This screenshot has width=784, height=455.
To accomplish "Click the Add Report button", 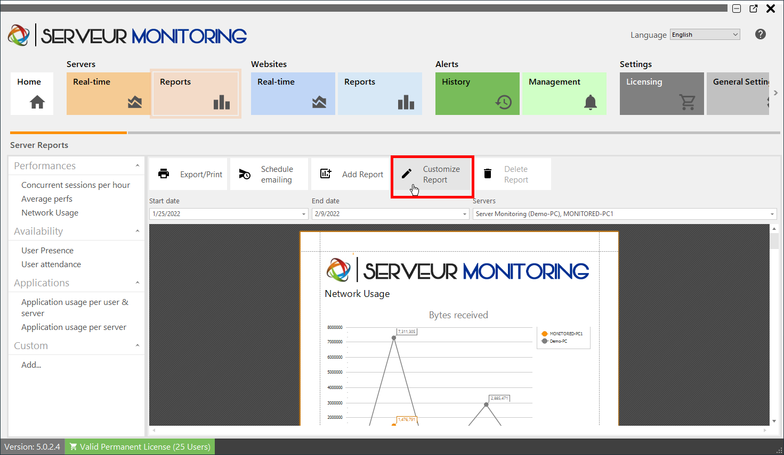I will (350, 174).
